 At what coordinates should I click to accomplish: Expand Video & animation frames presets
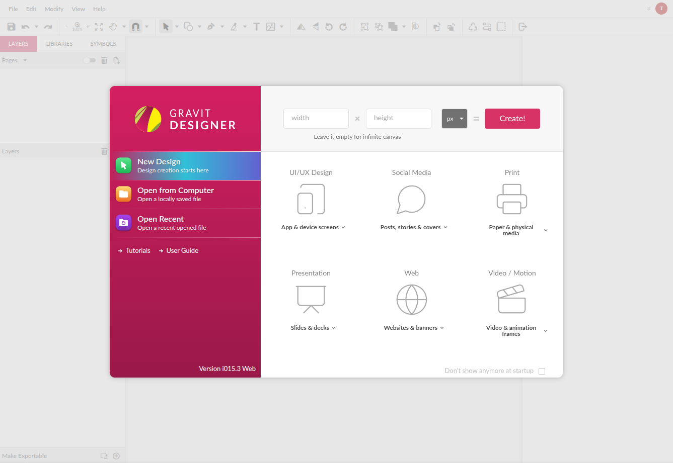point(546,331)
